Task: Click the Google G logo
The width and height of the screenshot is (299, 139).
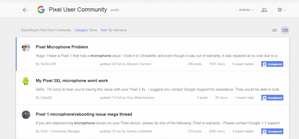Action: 41,10
